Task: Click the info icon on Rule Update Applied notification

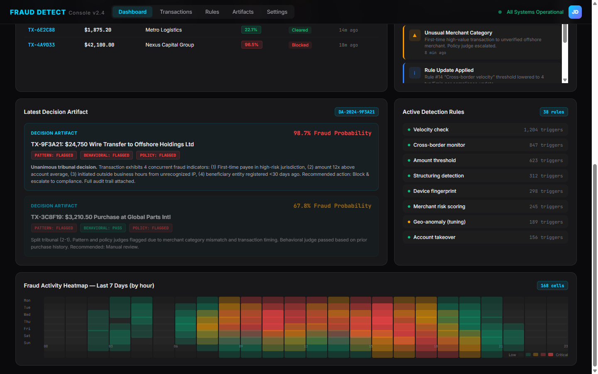Action: (414, 72)
